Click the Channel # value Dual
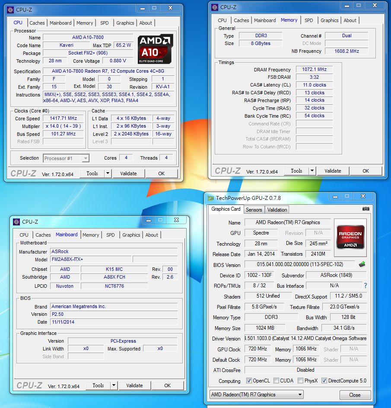The image size is (391, 408). pyautogui.click(x=346, y=35)
